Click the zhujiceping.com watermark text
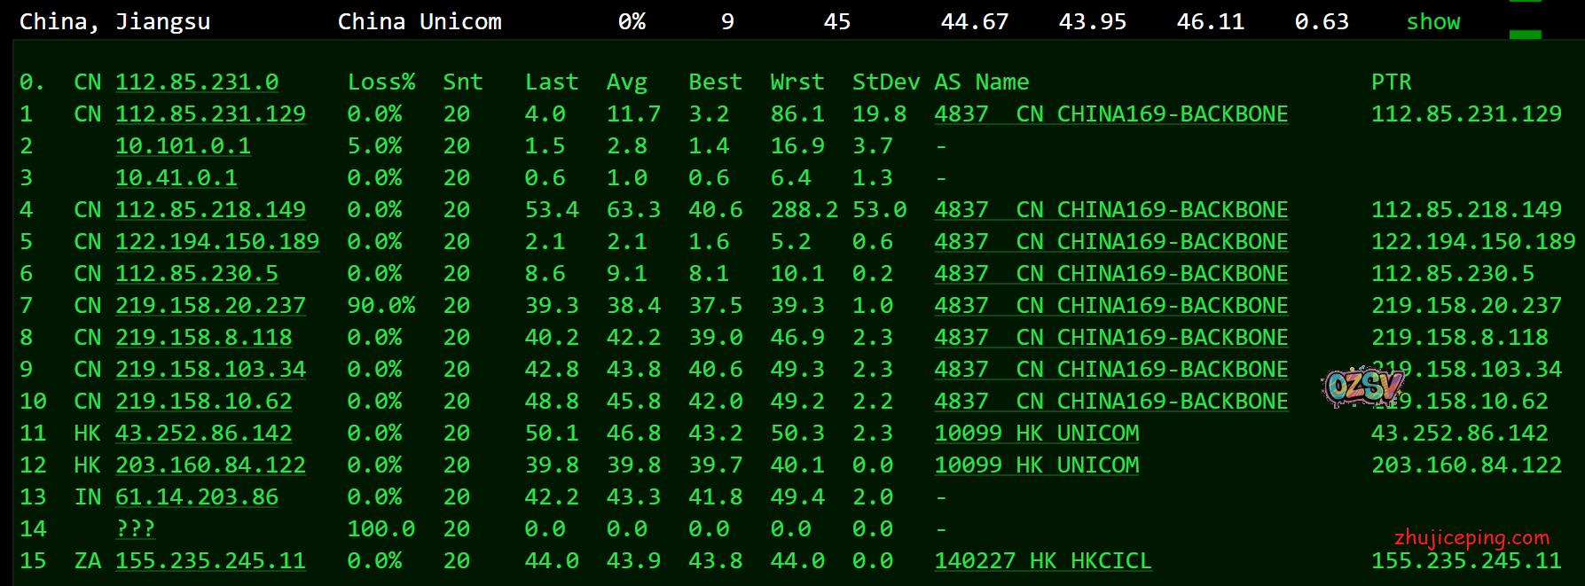Screen dimensions: 1585x586 1471,537
